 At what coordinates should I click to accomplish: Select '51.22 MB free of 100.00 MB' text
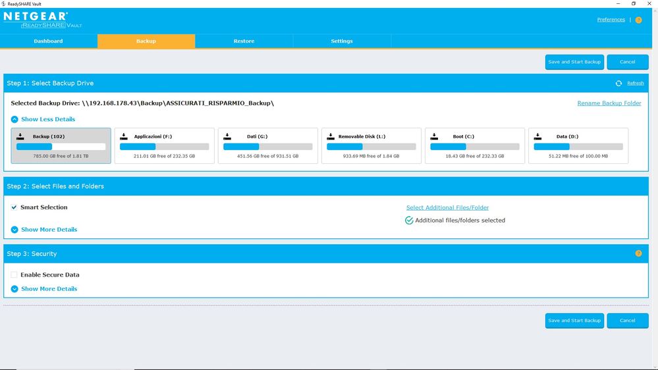578,156
